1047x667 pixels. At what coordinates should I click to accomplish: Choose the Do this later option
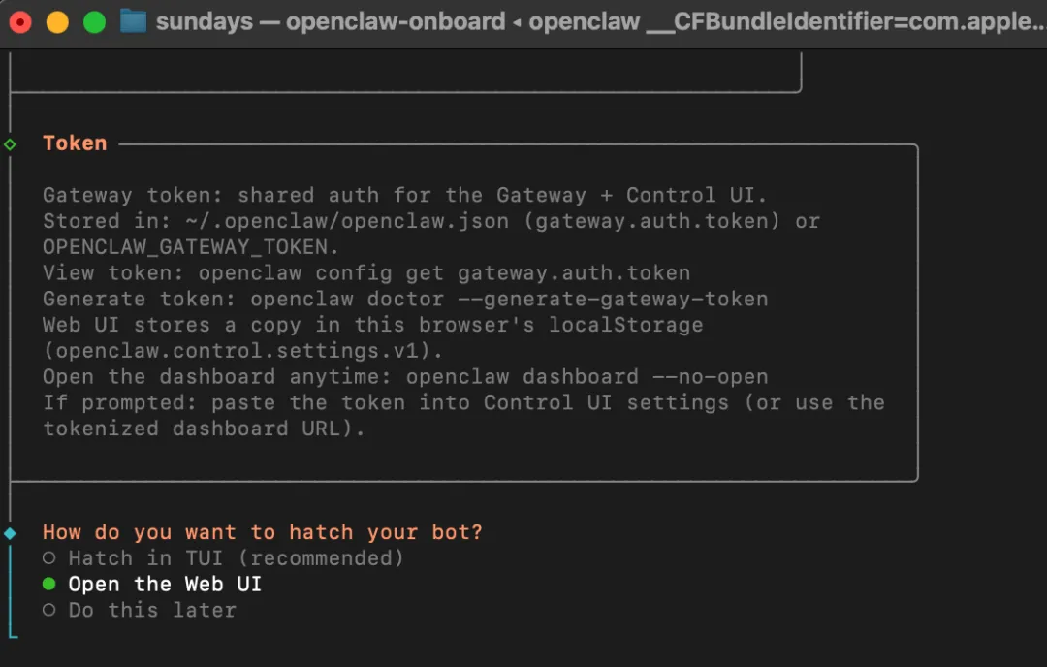[152, 611]
